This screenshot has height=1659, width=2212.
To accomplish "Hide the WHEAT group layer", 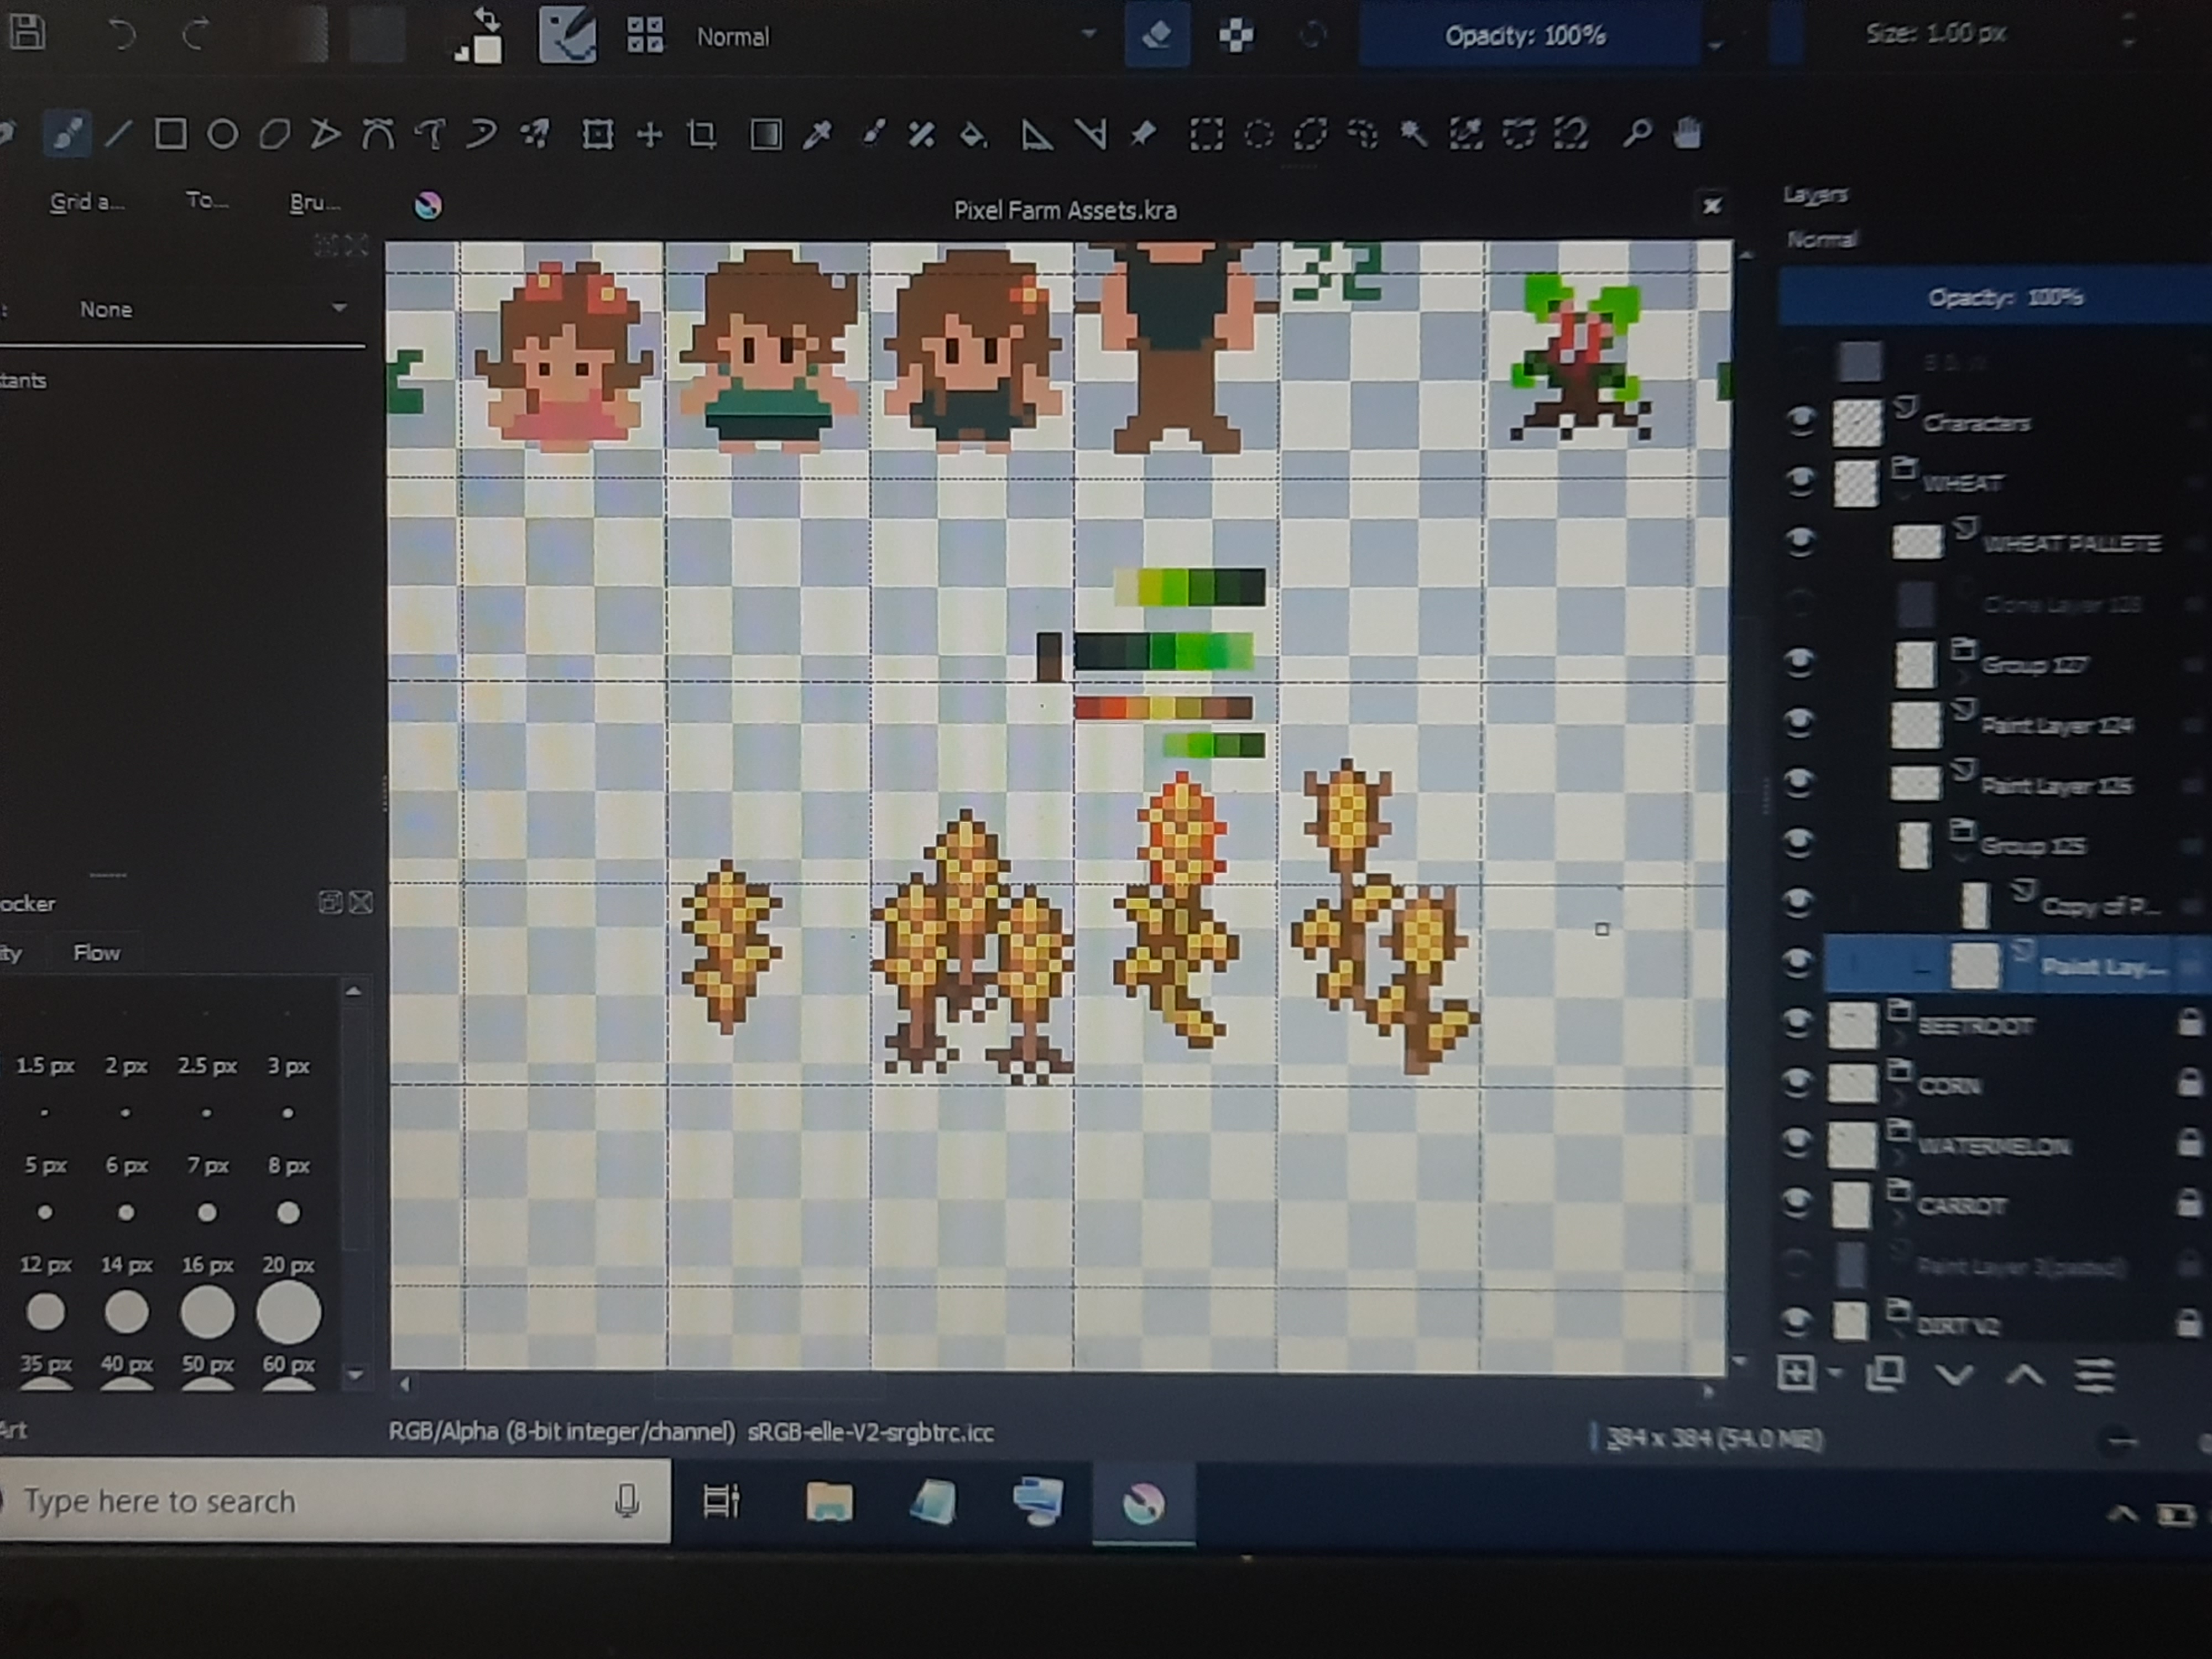I will [1800, 481].
